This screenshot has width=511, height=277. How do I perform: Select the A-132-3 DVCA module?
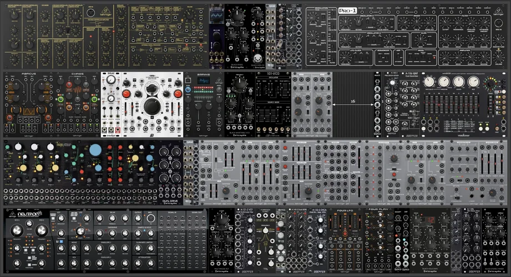pos(318,240)
